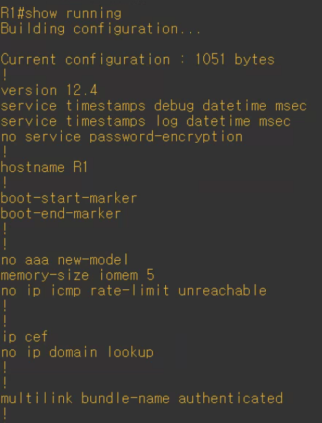Click 'service timestamps log datetime msec' line

point(146,121)
